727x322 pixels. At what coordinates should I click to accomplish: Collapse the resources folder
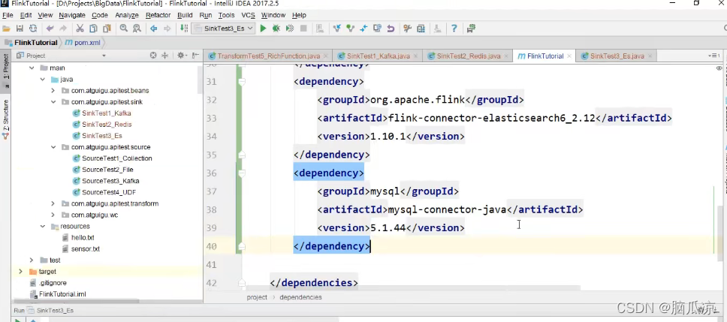[x=43, y=226]
